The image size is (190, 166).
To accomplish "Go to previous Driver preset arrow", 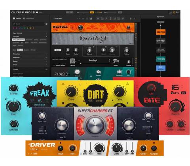I will 28,154.
